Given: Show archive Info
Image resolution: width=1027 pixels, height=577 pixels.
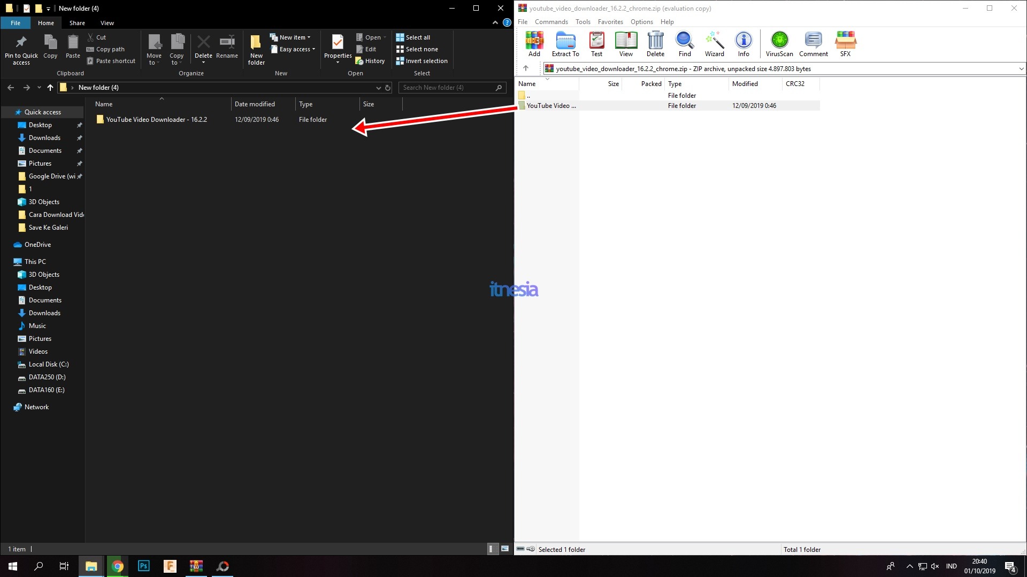Looking at the screenshot, I should (x=743, y=44).
